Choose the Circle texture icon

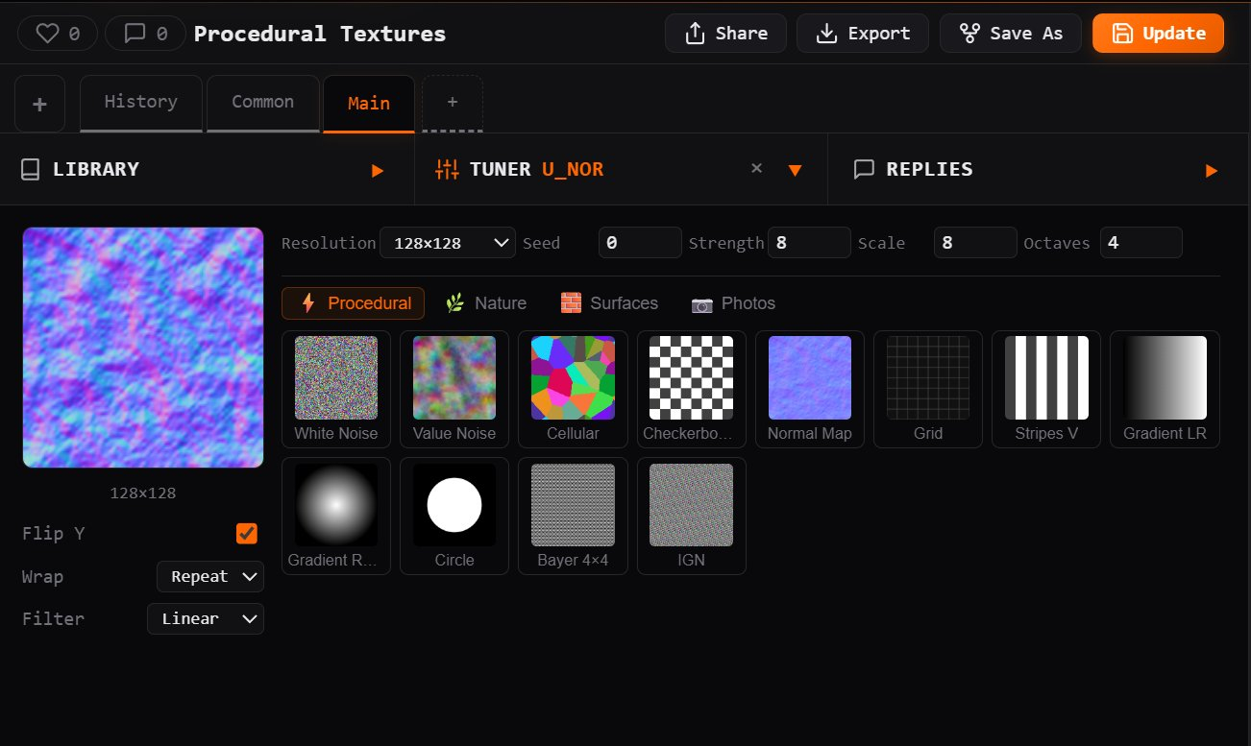coord(454,505)
